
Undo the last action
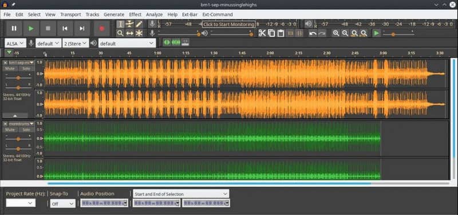313,33
